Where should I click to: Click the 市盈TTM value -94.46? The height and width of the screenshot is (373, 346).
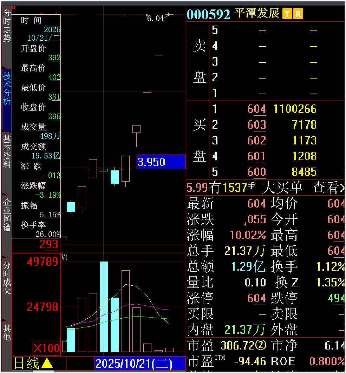click(x=250, y=361)
